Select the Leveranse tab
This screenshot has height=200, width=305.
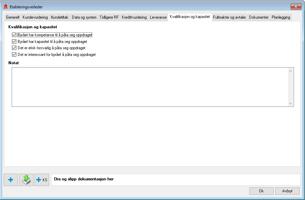point(158,17)
